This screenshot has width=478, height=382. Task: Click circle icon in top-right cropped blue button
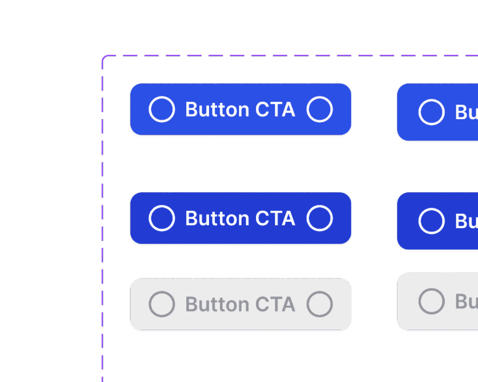(x=431, y=112)
